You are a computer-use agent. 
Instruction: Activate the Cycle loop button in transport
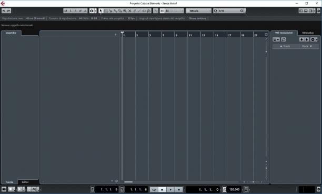(x=154, y=189)
